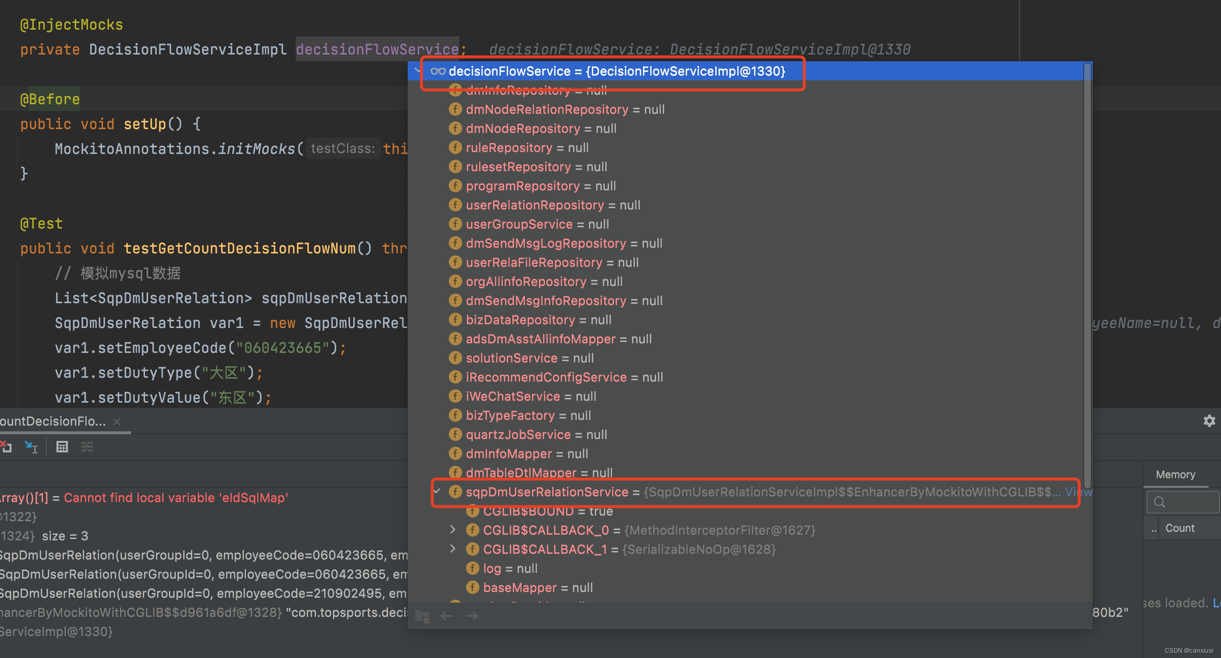Collapse the decisionFlowService root node
Viewport: 1221px width, 658px height.
418,71
